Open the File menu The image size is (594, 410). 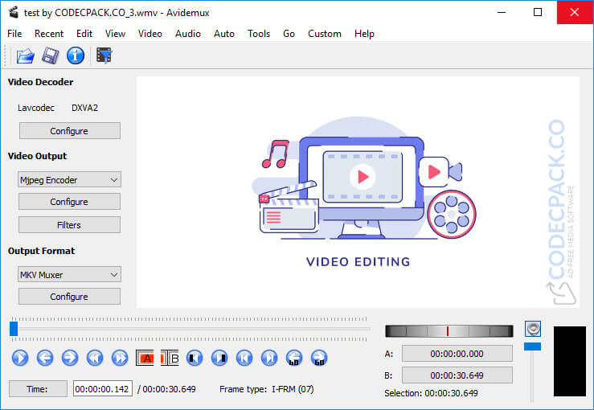(x=14, y=34)
